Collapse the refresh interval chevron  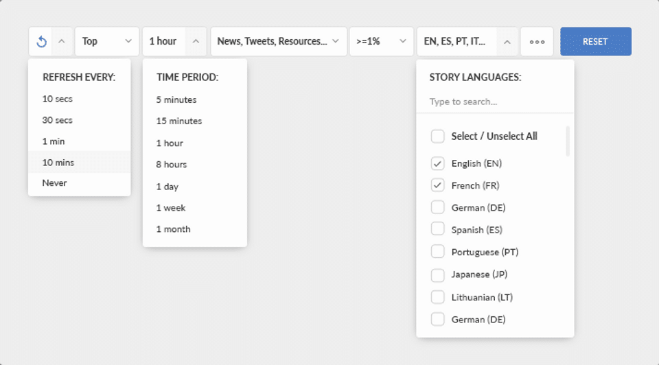[62, 42]
